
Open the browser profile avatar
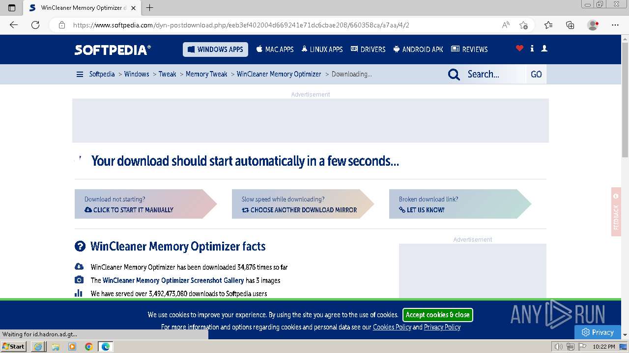point(593,25)
